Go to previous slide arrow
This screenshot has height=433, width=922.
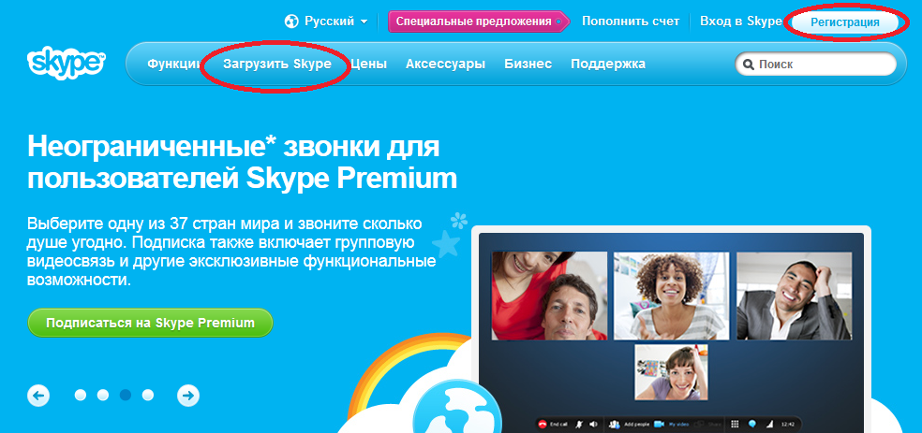(38, 396)
